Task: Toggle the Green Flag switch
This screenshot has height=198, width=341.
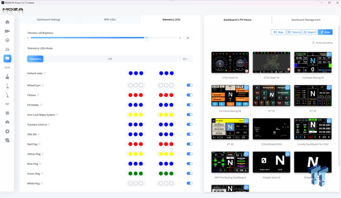Action: click(x=189, y=173)
